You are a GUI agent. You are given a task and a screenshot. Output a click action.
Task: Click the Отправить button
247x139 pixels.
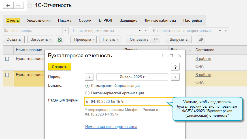(139, 40)
